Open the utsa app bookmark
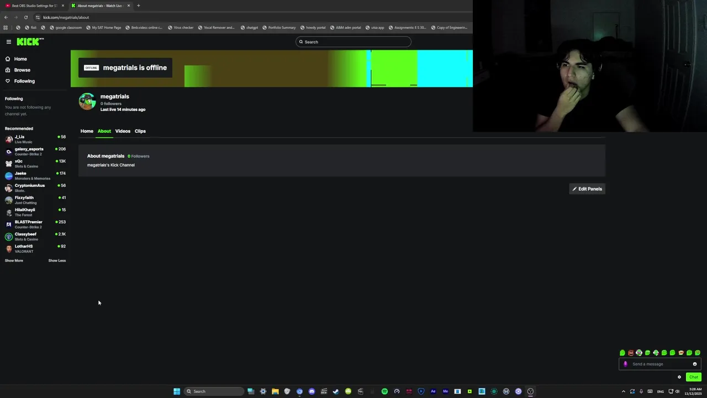Viewport: 707px width, 398px height. click(x=374, y=28)
